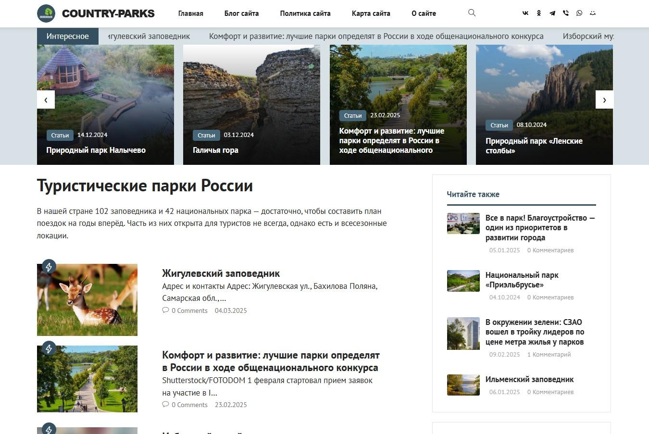Open the Odnoklassniki social icon
The width and height of the screenshot is (649, 434).
[539, 13]
